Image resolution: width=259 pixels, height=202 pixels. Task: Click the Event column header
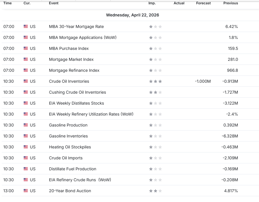[x=54, y=3]
